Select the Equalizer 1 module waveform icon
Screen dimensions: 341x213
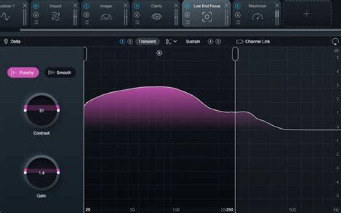[5, 17]
